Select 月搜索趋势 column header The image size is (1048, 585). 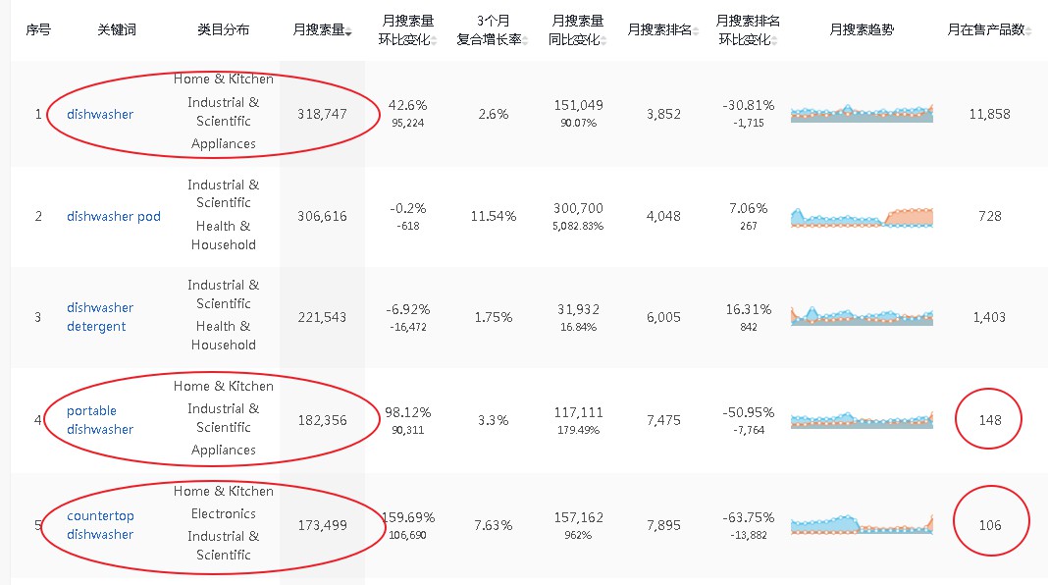pos(862,30)
